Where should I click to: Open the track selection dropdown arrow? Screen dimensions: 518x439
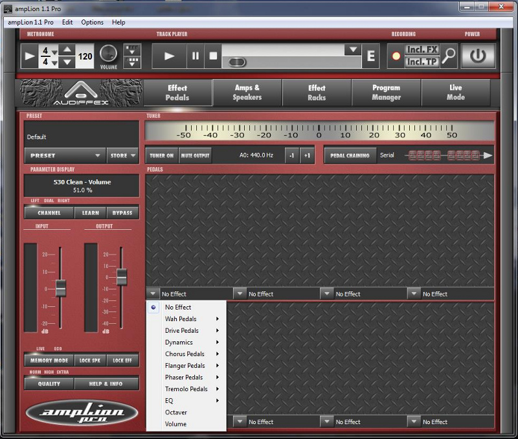point(352,50)
